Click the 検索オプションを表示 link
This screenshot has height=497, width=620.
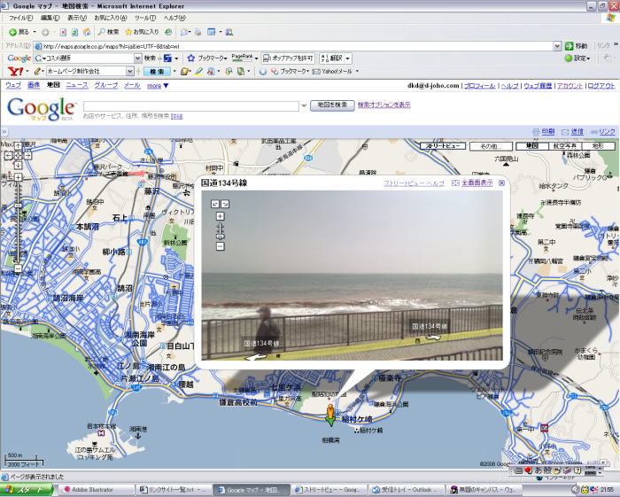point(384,105)
